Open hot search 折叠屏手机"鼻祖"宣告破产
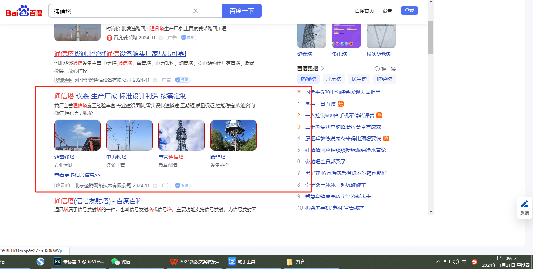This screenshot has width=533, height=269. click(334, 208)
